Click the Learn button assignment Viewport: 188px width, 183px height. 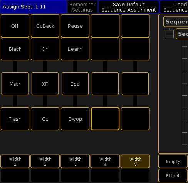(x=75, y=49)
